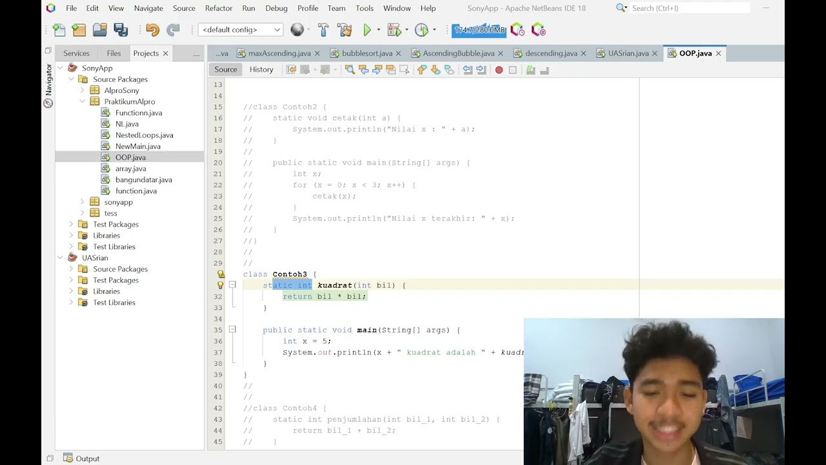Undo the last edit with the toolbar arrow
Viewport: 826px width, 465px height.
pos(152,30)
